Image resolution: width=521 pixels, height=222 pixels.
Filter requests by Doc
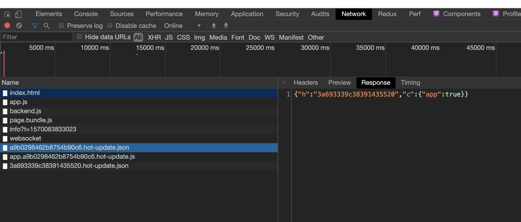[x=254, y=38]
